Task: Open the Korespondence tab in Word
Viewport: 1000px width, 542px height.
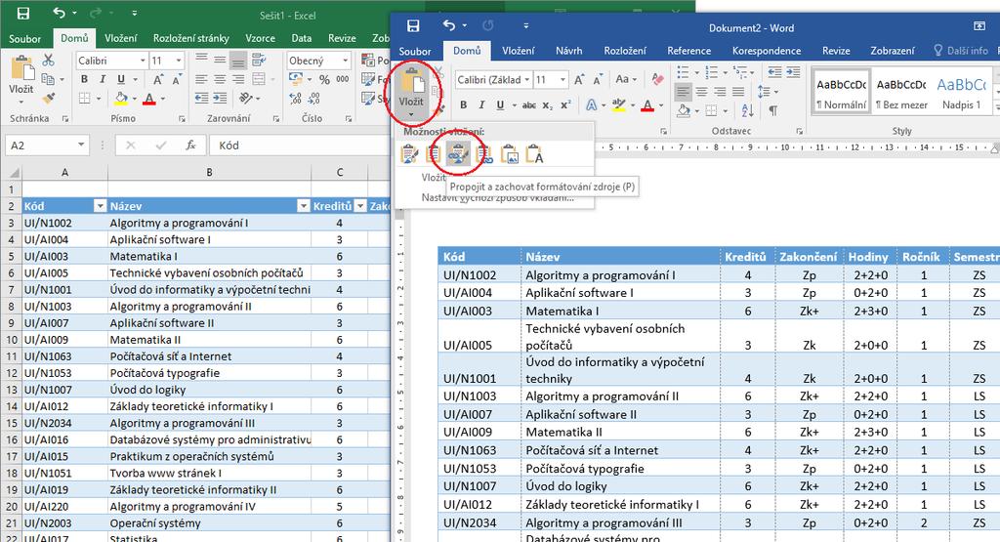Action: (x=767, y=51)
